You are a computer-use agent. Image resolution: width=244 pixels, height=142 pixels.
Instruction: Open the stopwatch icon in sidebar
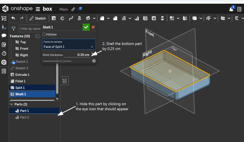pos(4,53)
